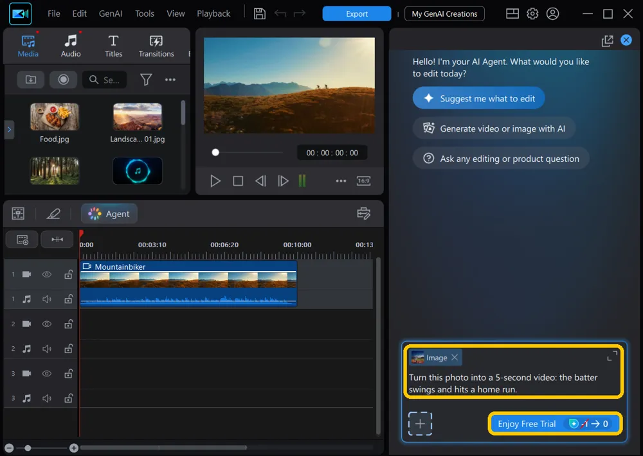This screenshot has width=643, height=456.
Task: Close the AI Agent panel
Action: coord(626,40)
